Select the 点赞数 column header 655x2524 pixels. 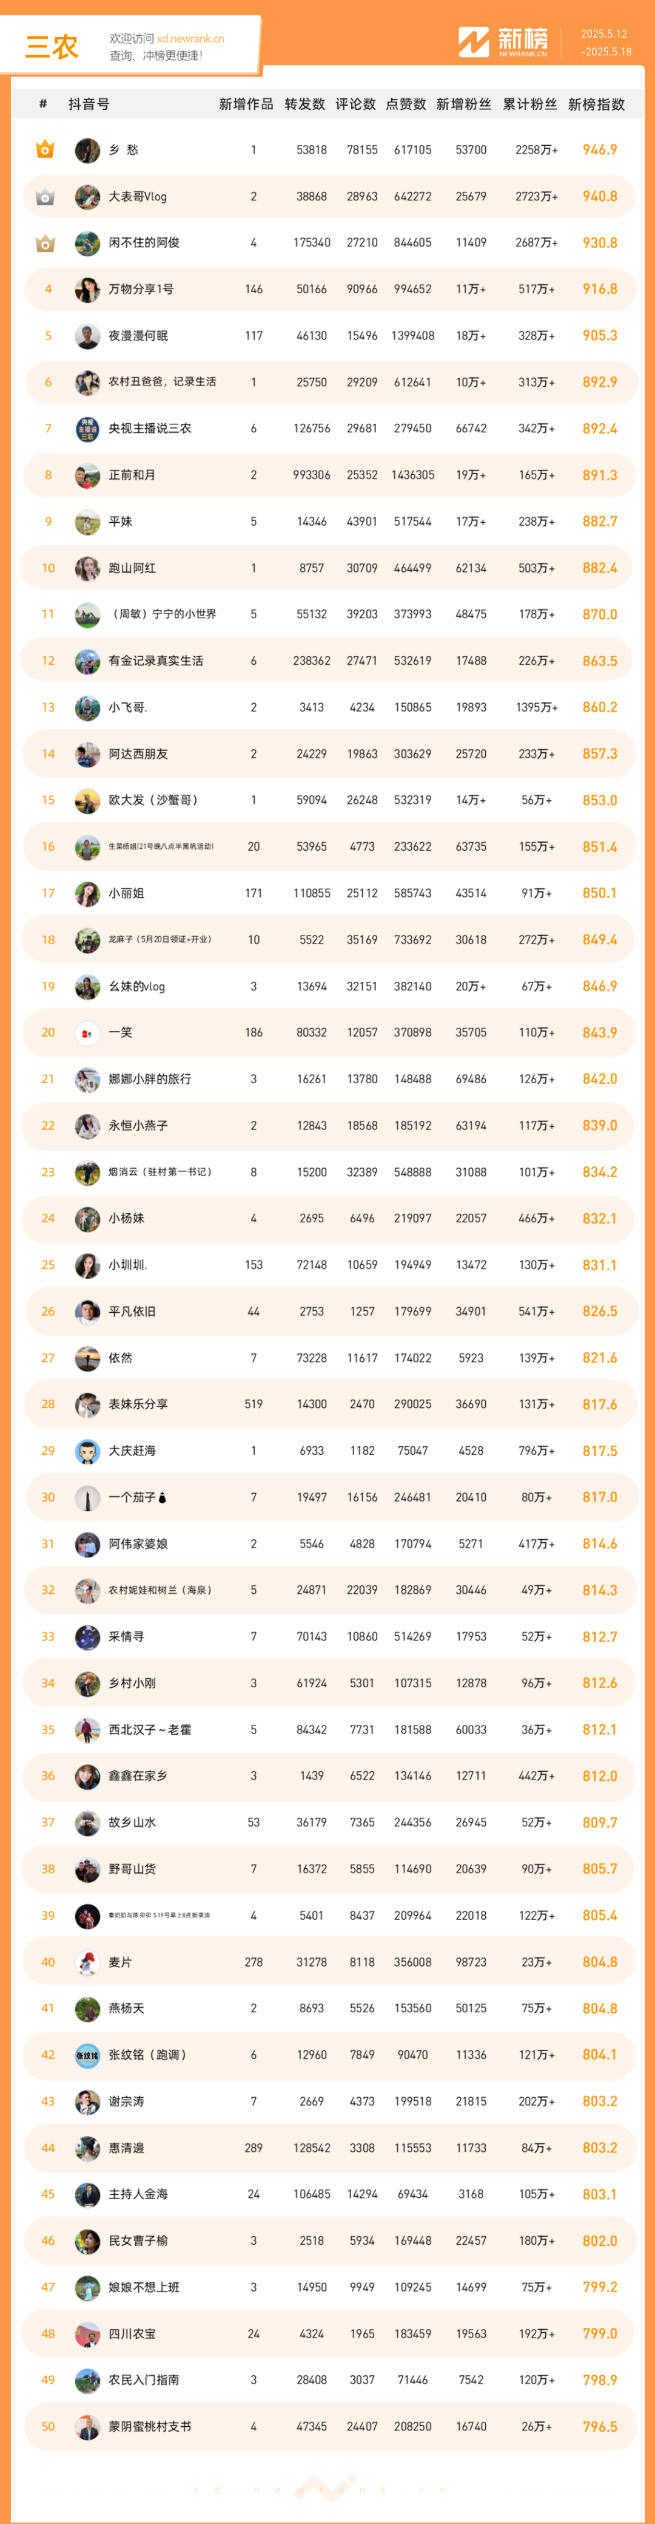[x=405, y=105]
